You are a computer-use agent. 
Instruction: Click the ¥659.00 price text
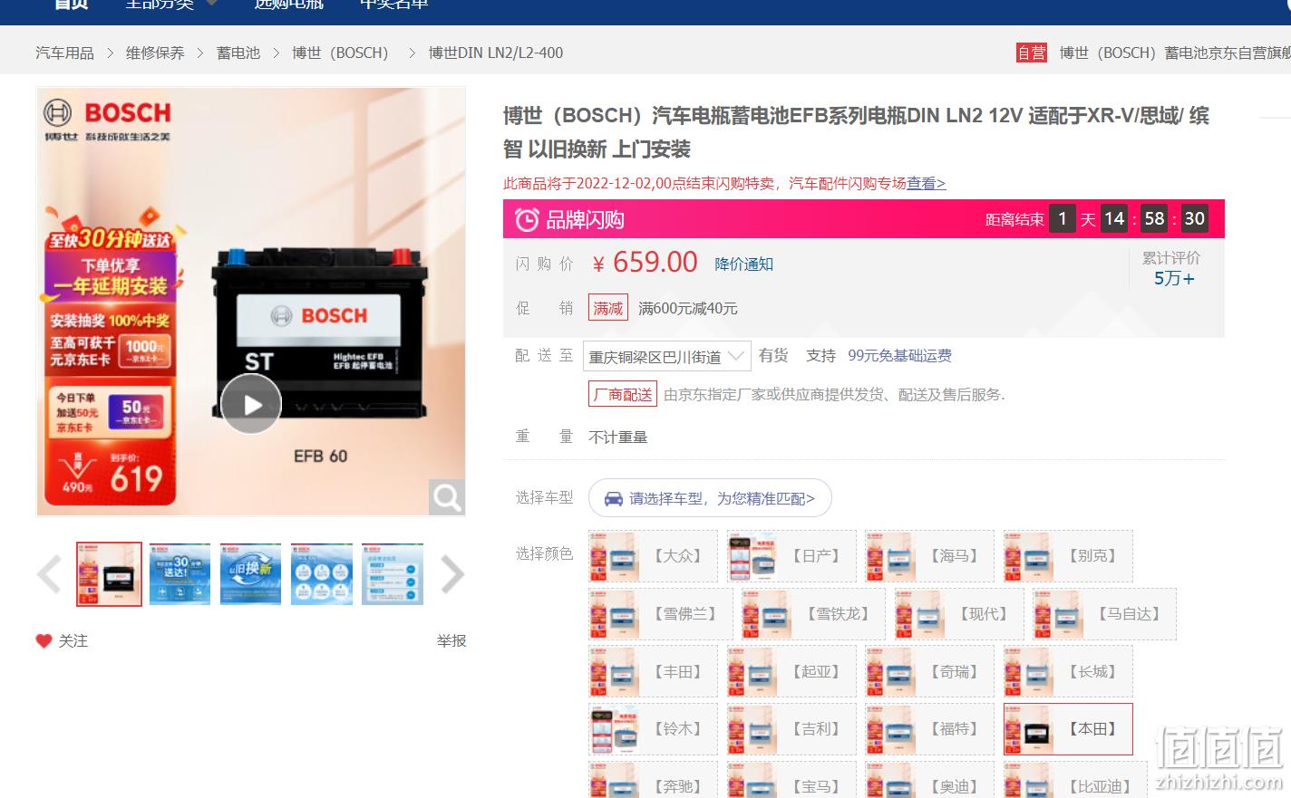[x=645, y=263]
